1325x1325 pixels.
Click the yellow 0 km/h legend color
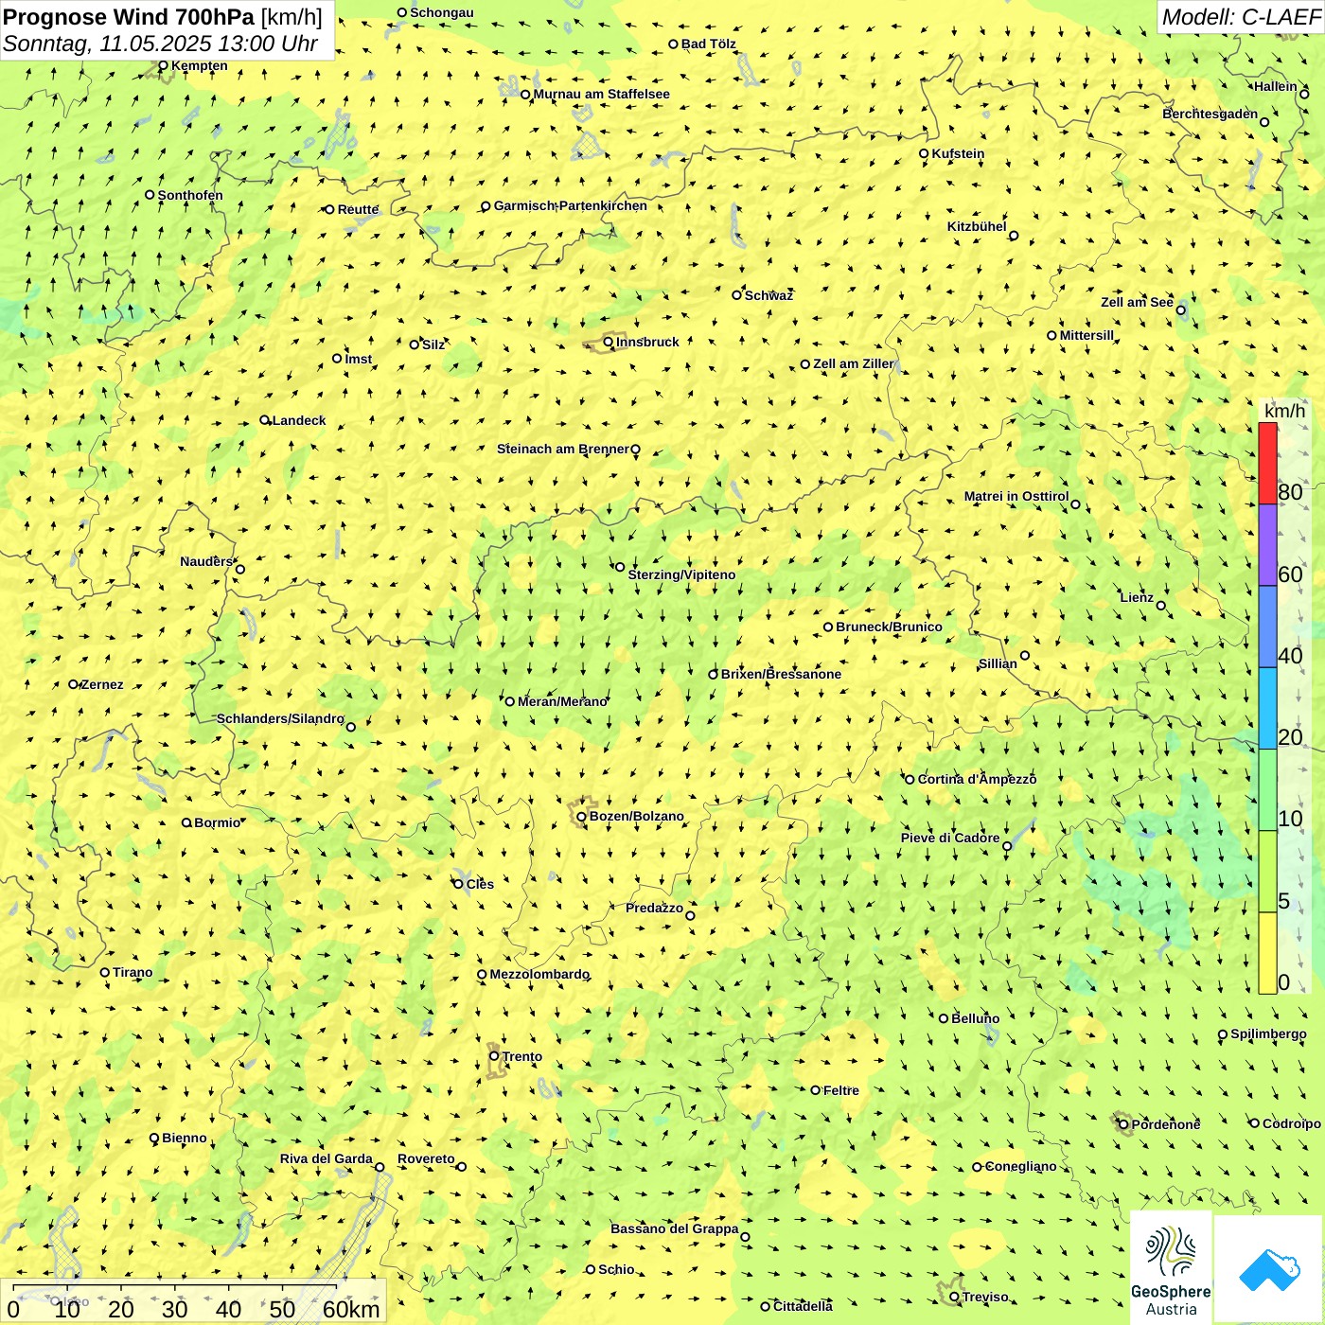(1267, 953)
